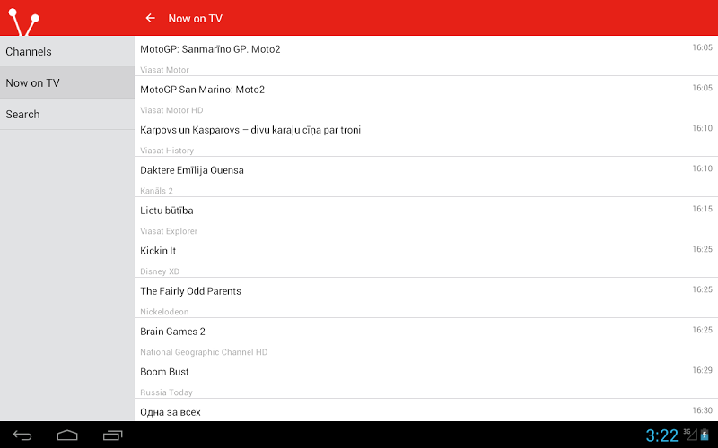Screen dimensions: 718x448
Task: Open Boom Bust program
Action: [x=425, y=377]
